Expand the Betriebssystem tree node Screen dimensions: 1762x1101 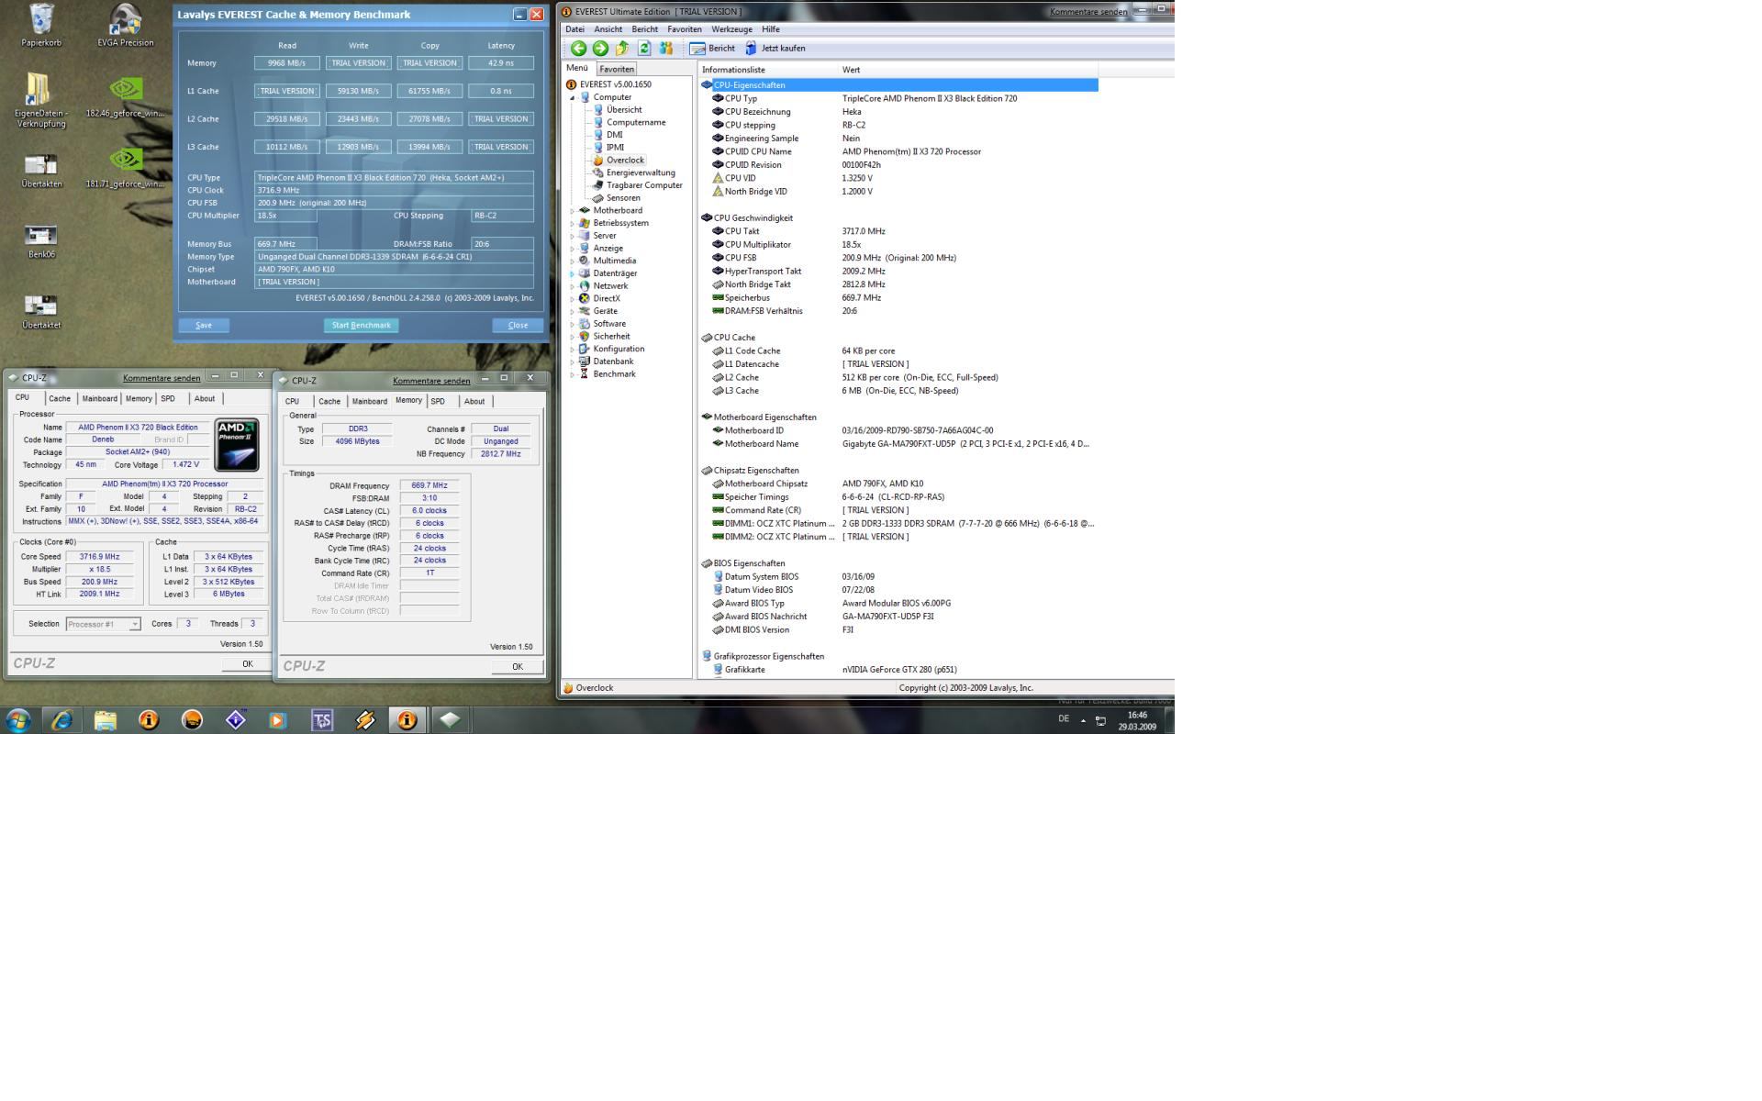(572, 223)
